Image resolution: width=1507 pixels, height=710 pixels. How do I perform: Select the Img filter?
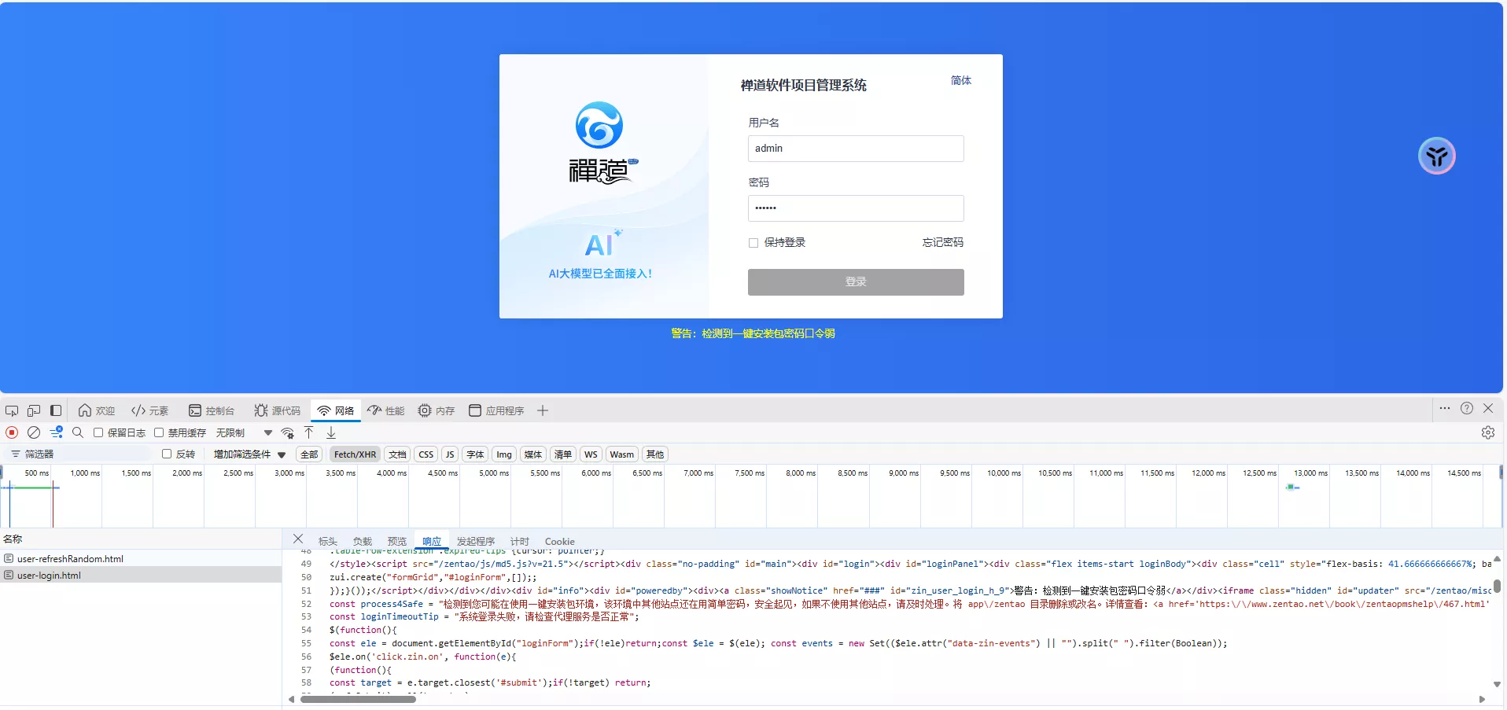coord(504,454)
